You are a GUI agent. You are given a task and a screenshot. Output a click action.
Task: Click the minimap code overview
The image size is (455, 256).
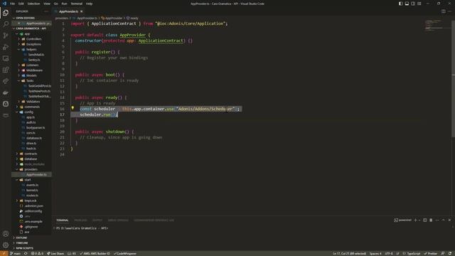point(434,26)
